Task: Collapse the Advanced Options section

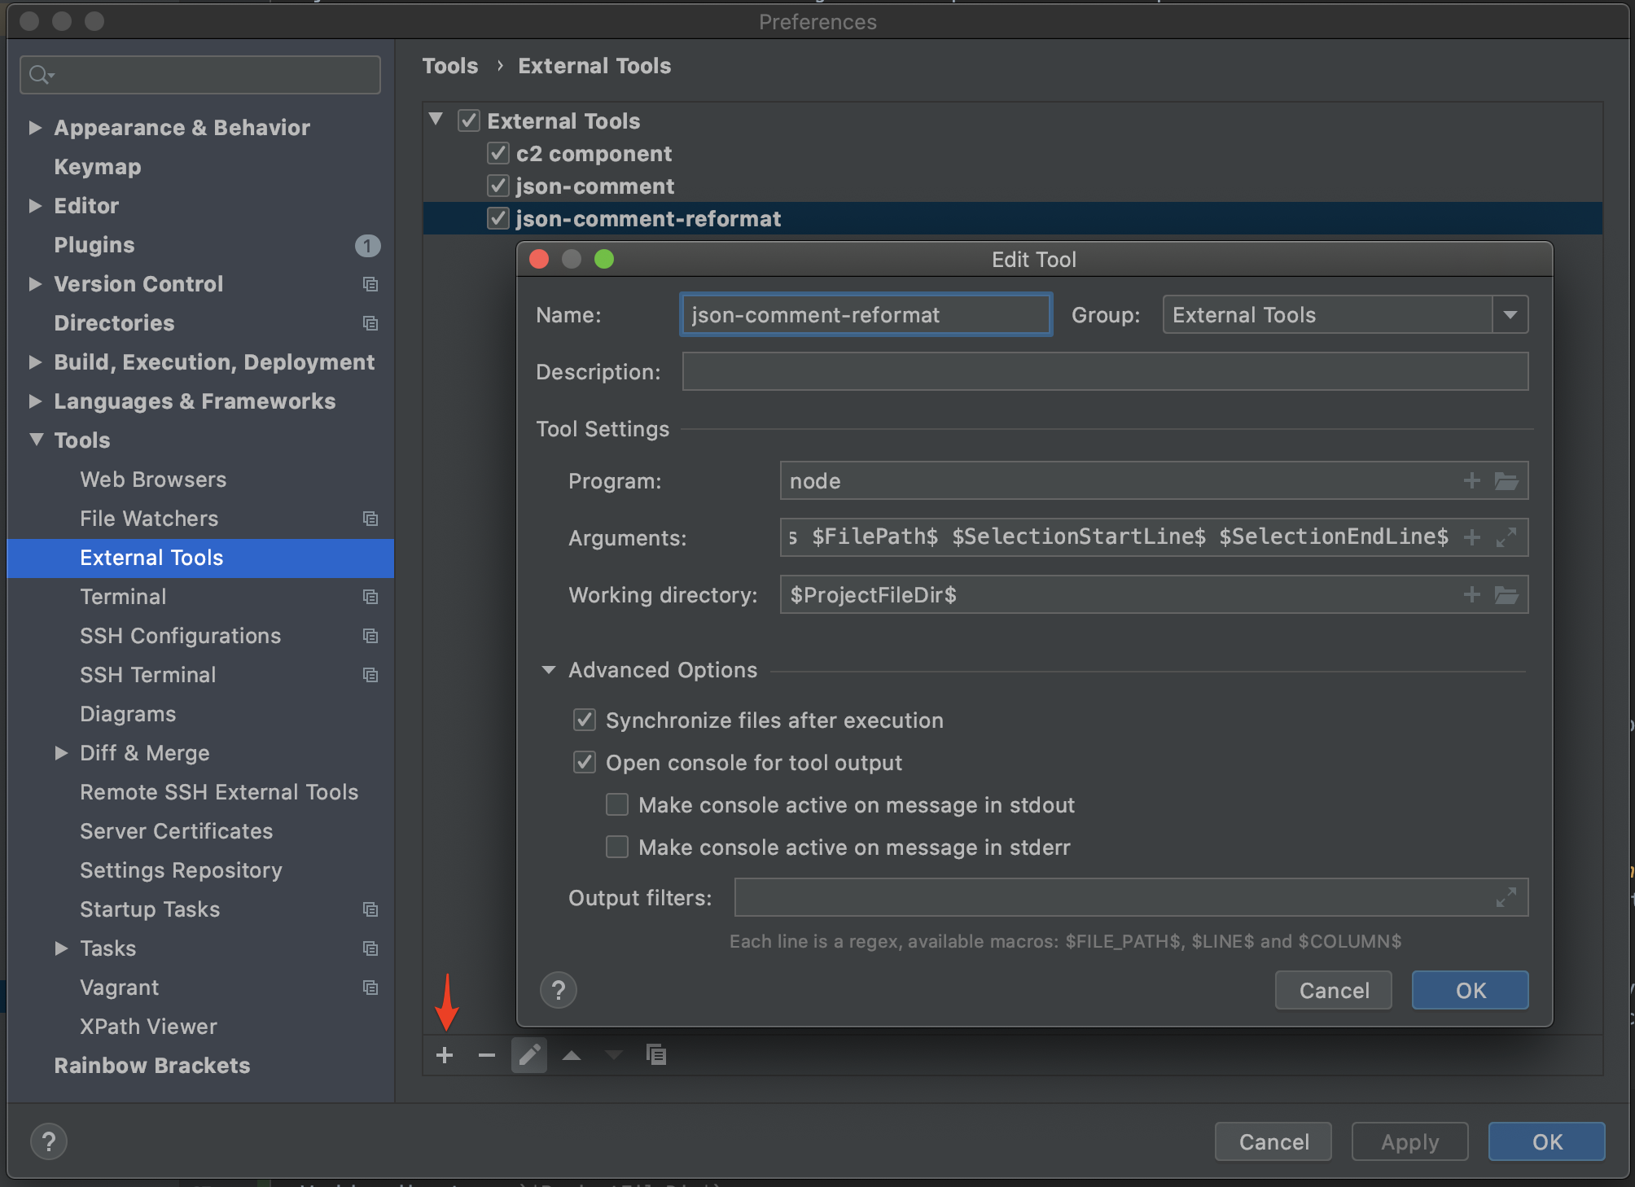Action: 549,670
